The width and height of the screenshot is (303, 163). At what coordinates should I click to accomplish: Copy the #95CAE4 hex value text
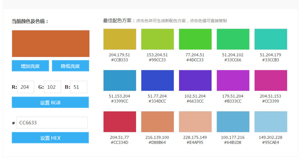pos(271,142)
